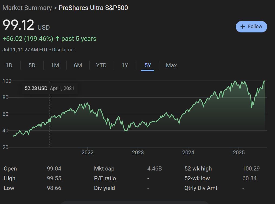
Task: Show the YTD chart range
Action: click(x=101, y=65)
